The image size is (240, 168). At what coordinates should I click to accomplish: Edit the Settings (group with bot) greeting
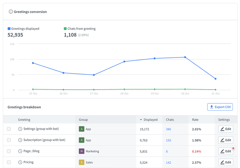click(226, 129)
